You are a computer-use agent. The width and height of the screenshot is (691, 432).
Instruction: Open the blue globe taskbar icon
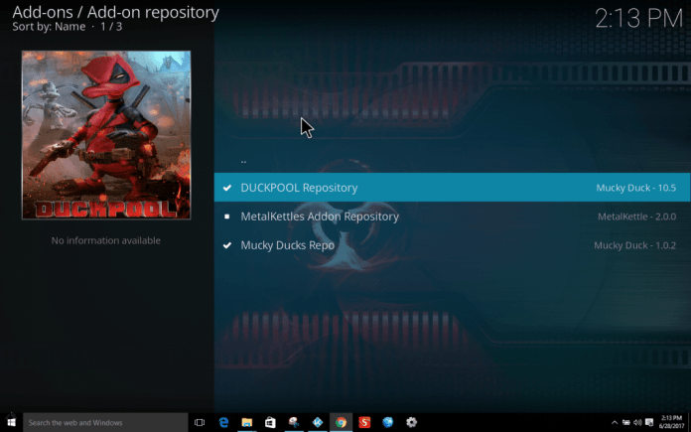(x=388, y=422)
